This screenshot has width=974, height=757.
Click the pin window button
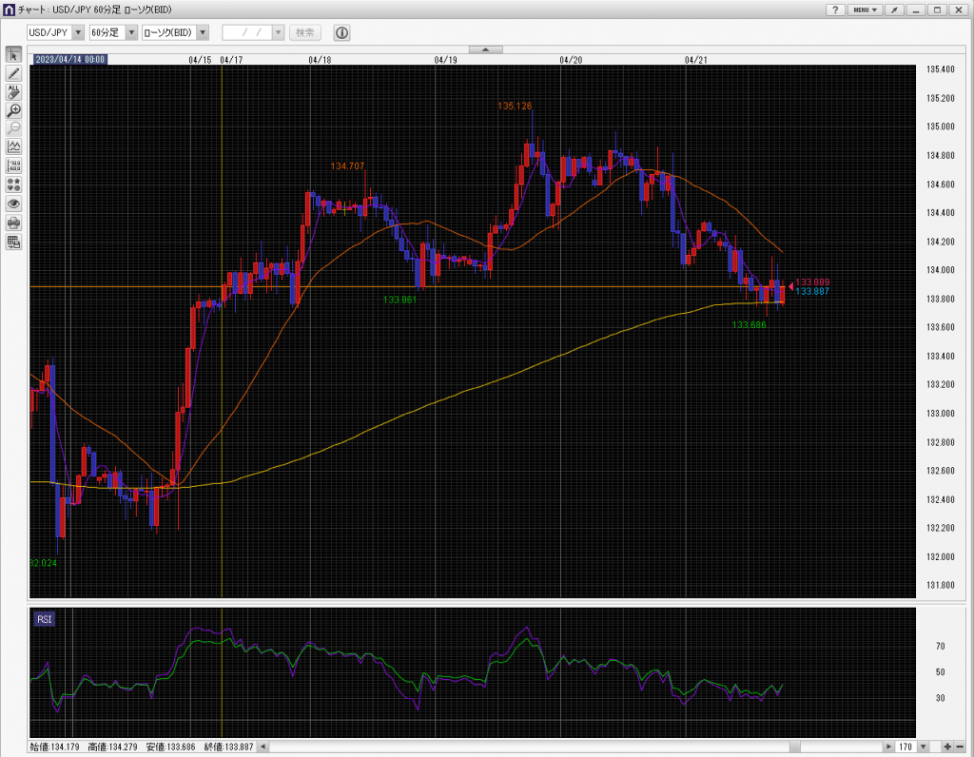tap(894, 10)
